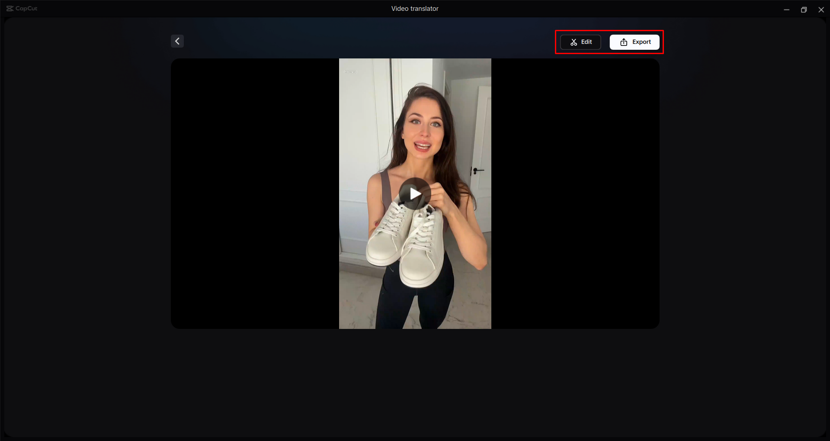Click the watermark at top of the video
This screenshot has height=441, width=830.
(350, 71)
